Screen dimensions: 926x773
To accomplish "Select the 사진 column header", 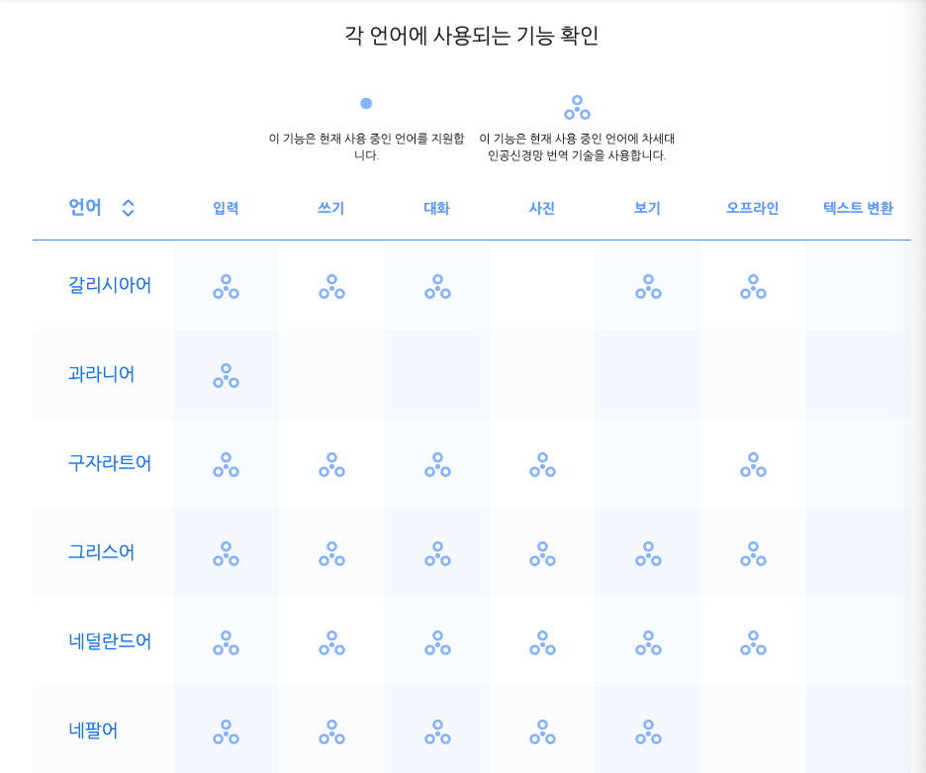I will click(542, 208).
